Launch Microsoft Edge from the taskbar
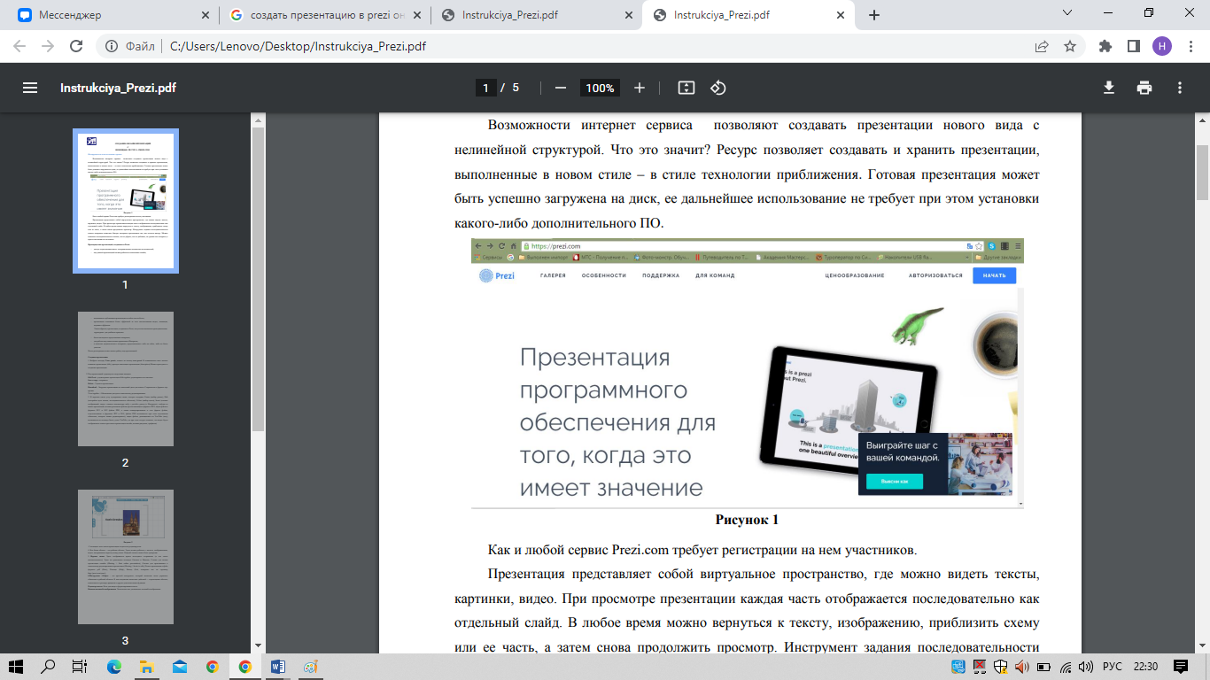1210x680 pixels. [114, 667]
